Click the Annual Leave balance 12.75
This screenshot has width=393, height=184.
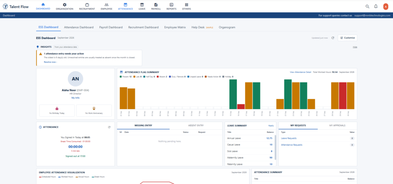click(x=269, y=138)
